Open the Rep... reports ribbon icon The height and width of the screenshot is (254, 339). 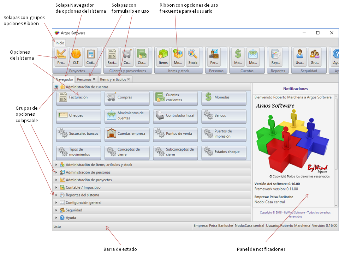[x=276, y=57]
